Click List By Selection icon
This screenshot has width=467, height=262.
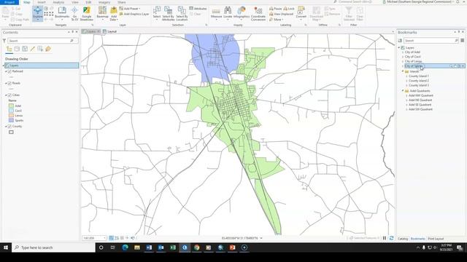[x=25, y=49]
